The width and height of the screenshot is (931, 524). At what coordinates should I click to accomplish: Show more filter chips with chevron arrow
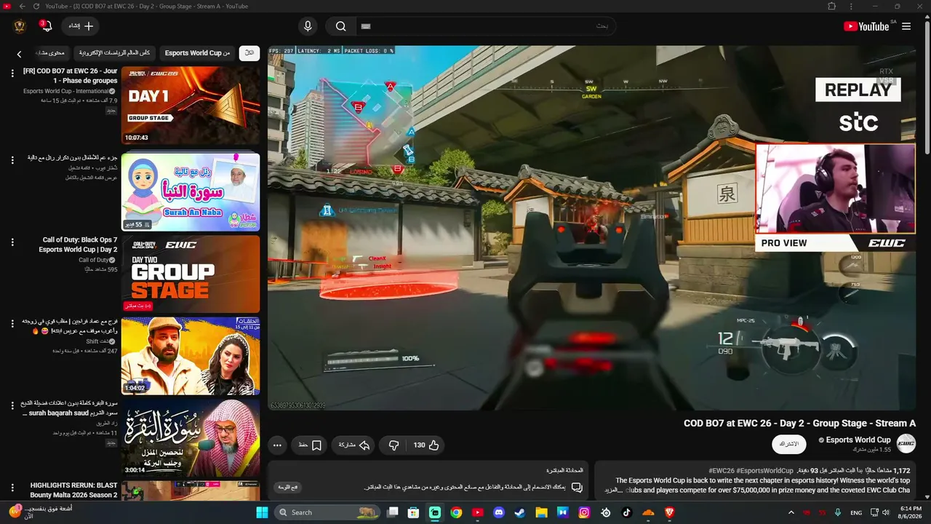(20, 53)
